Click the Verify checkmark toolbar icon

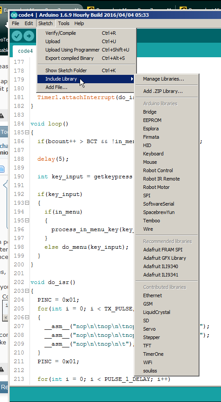click(17, 36)
